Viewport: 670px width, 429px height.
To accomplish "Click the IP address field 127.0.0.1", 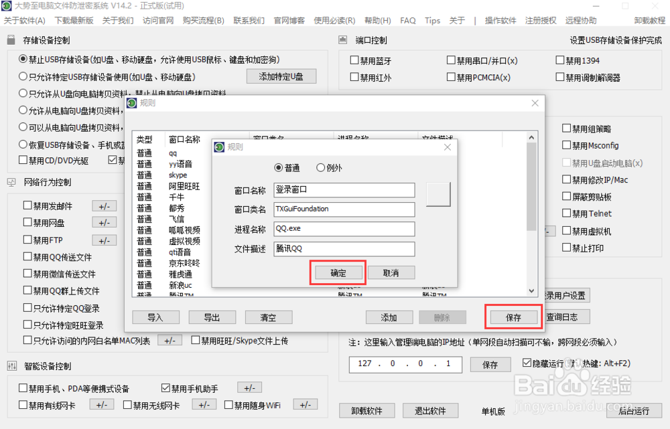I will click(x=405, y=364).
